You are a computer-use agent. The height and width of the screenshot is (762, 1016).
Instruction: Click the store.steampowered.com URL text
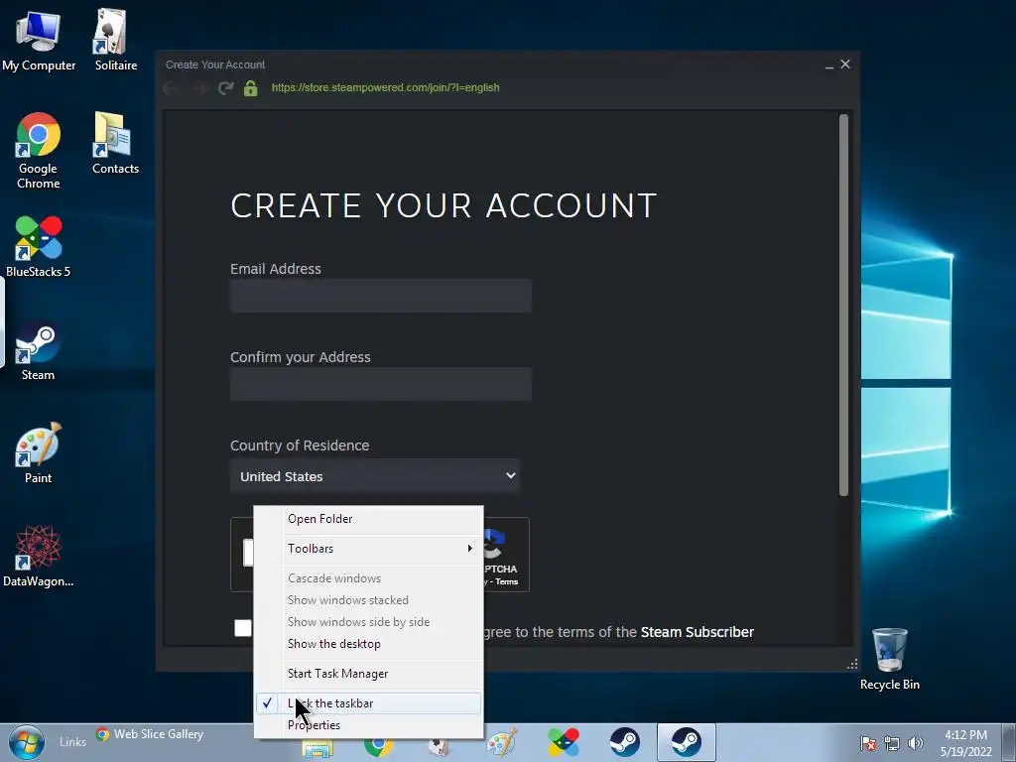pos(386,87)
